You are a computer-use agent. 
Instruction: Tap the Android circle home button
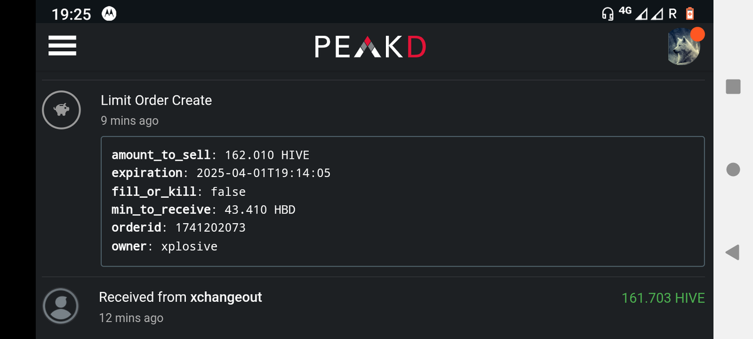[x=733, y=169]
